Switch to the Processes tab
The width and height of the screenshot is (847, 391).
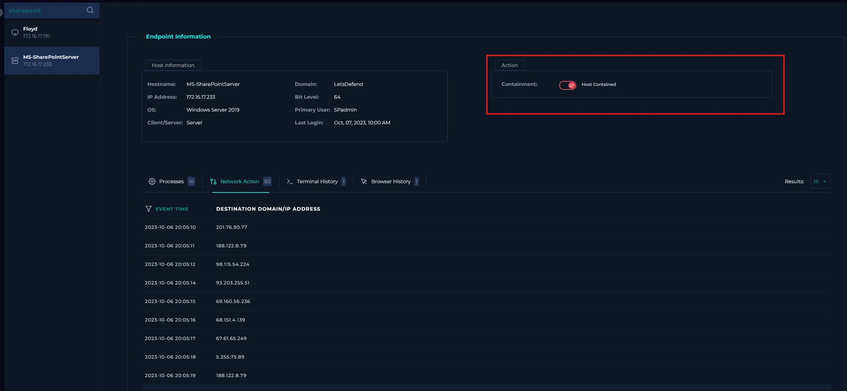click(x=171, y=181)
